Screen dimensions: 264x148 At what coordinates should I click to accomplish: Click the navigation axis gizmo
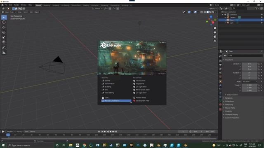(x=211, y=20)
